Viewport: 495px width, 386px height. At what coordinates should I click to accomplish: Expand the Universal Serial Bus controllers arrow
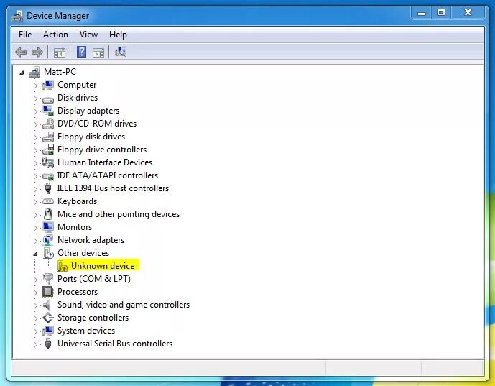(35, 344)
